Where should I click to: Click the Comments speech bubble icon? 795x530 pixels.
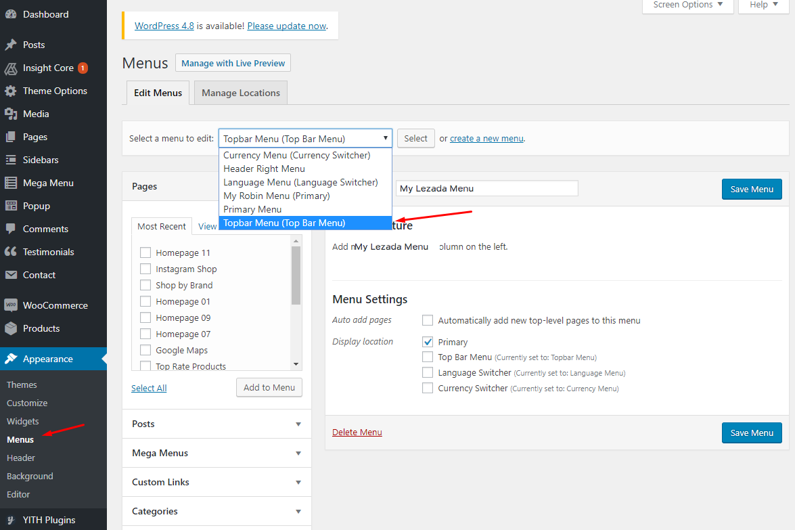tap(11, 229)
